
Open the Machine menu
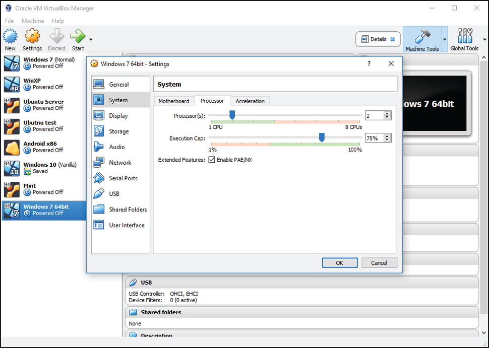click(33, 21)
